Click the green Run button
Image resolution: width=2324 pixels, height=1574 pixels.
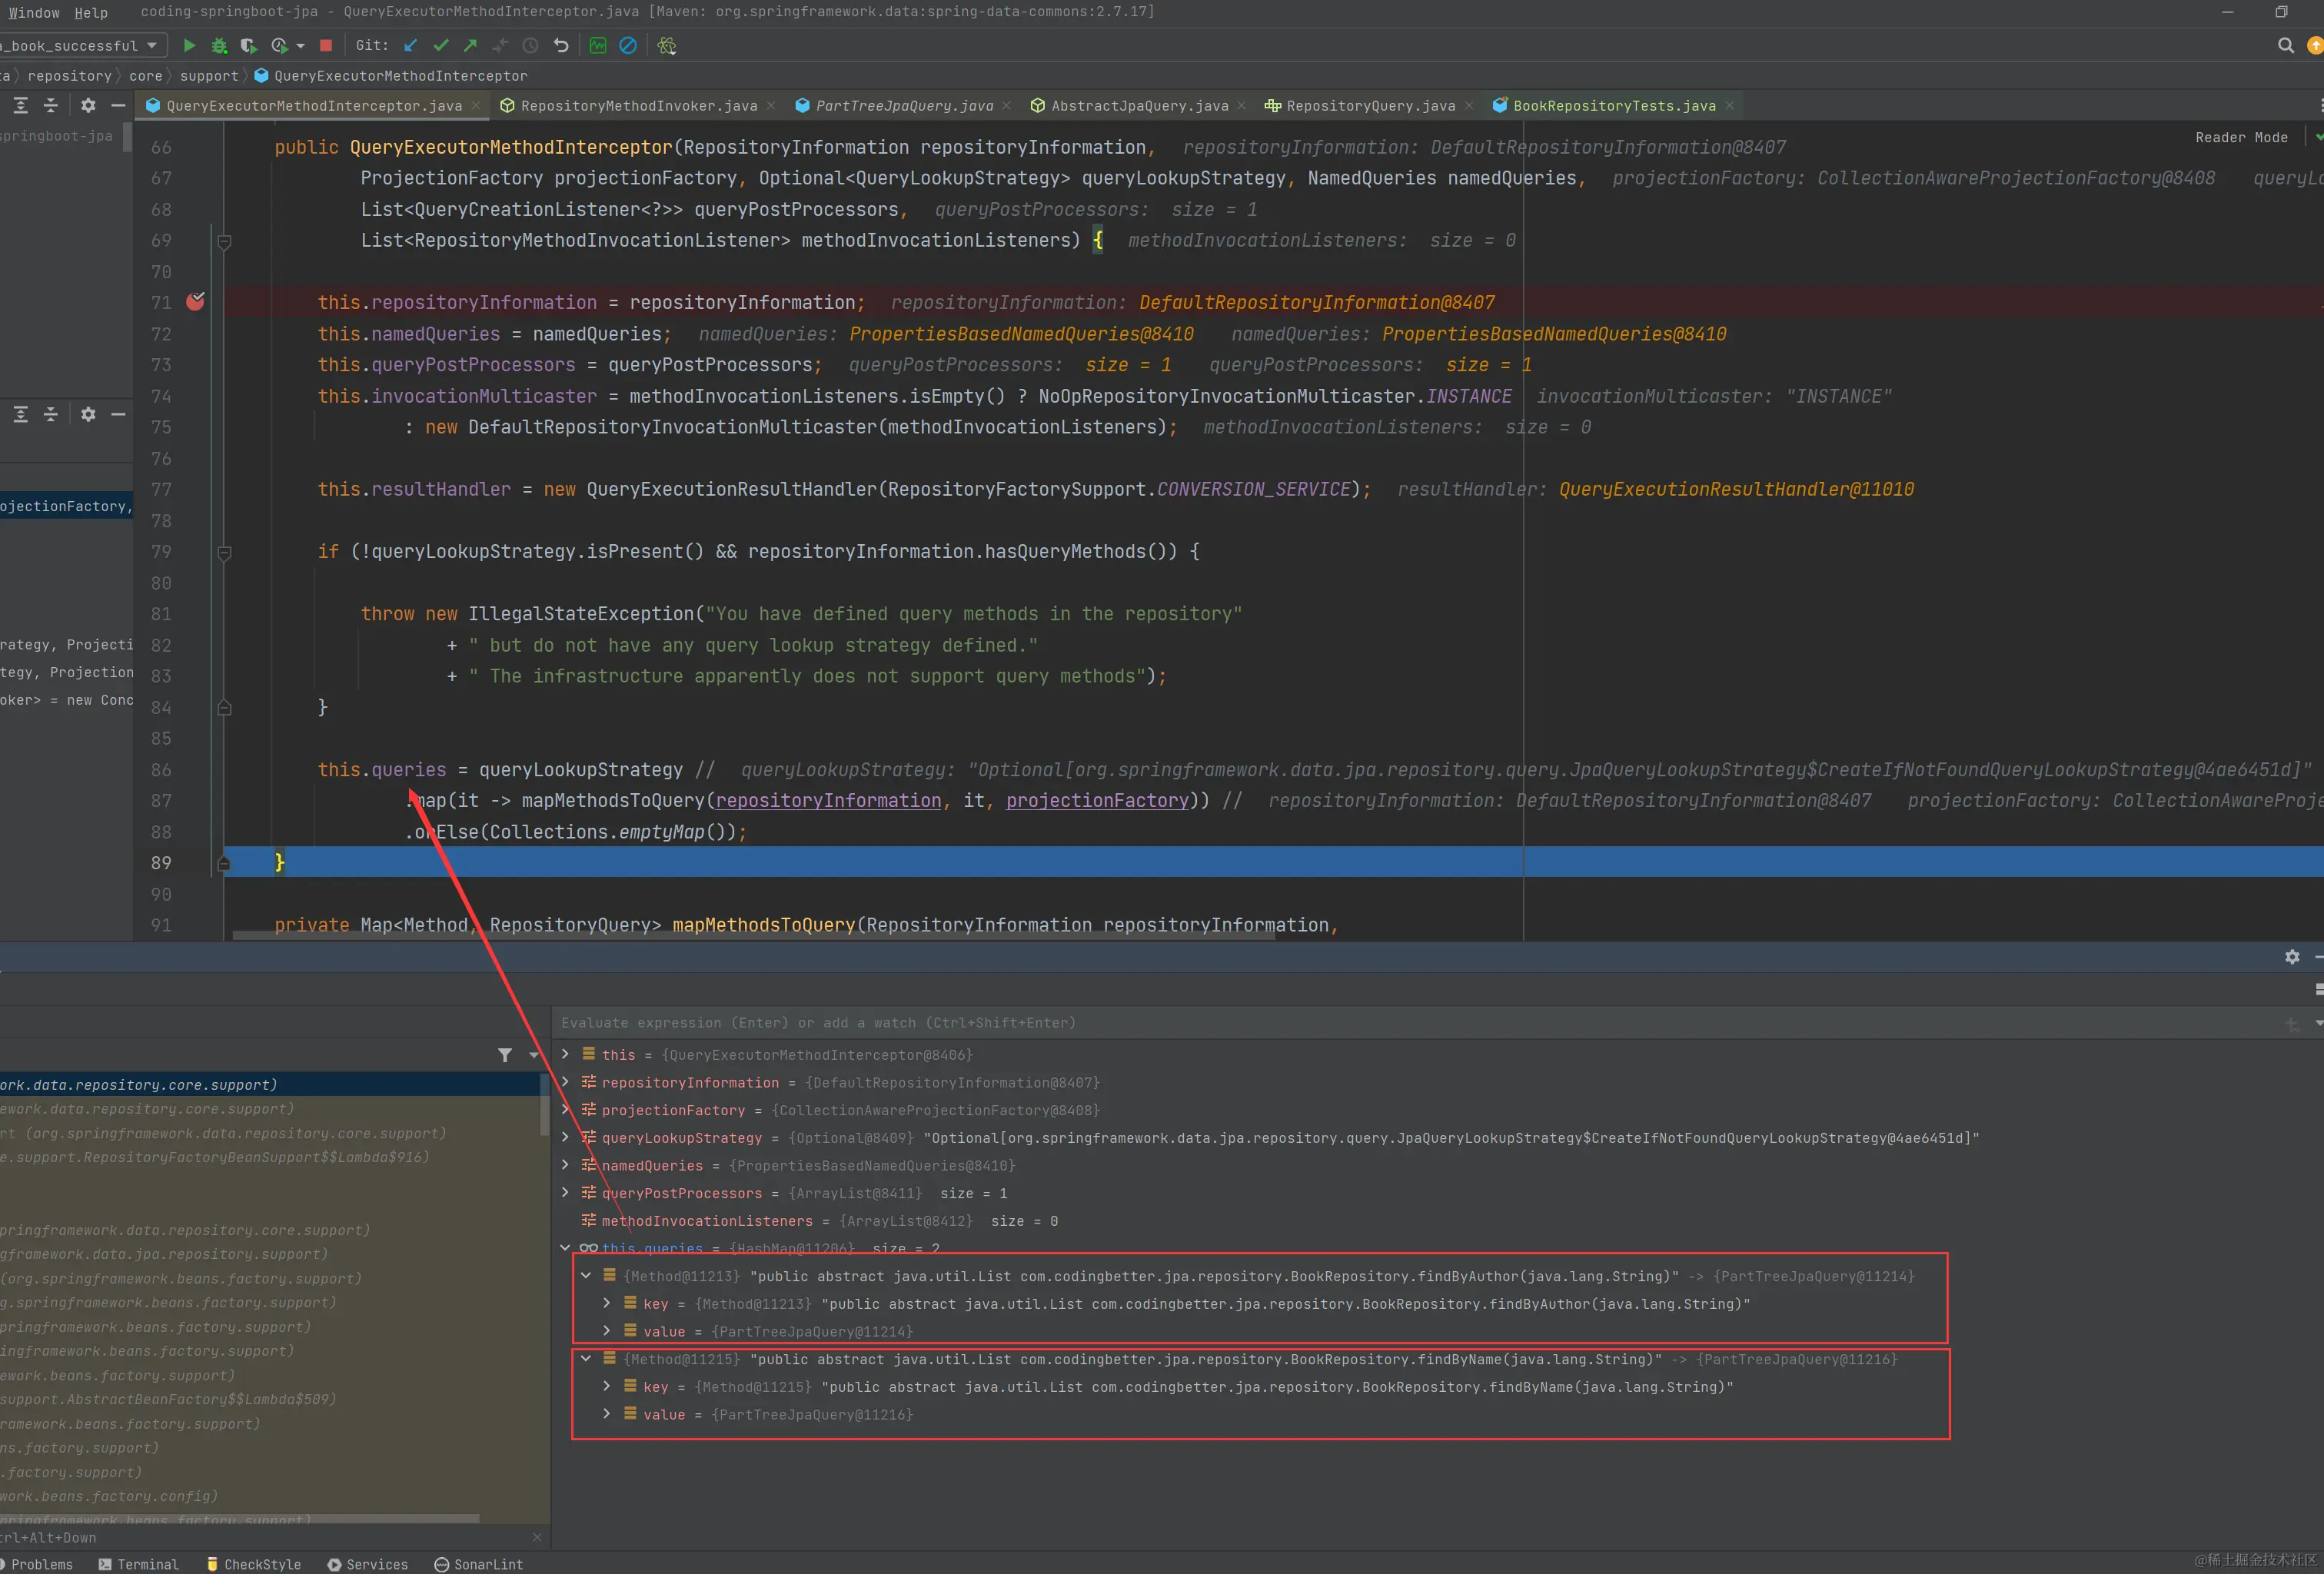pos(189,45)
